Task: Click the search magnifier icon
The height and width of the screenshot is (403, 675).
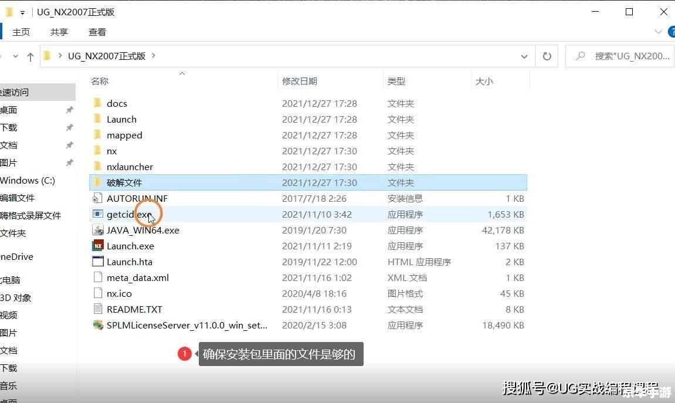Action: click(x=581, y=56)
